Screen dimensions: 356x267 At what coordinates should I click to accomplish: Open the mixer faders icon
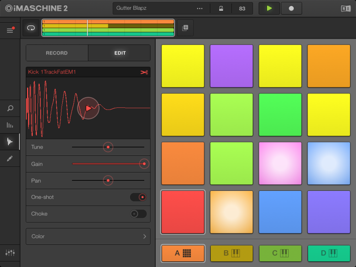coord(10,252)
